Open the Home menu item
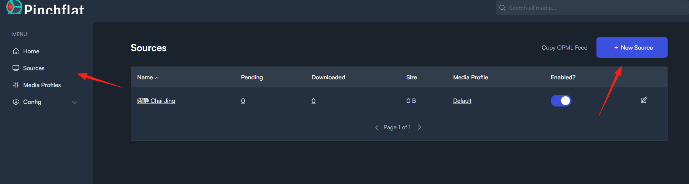The height and width of the screenshot is (184, 689). click(x=31, y=51)
